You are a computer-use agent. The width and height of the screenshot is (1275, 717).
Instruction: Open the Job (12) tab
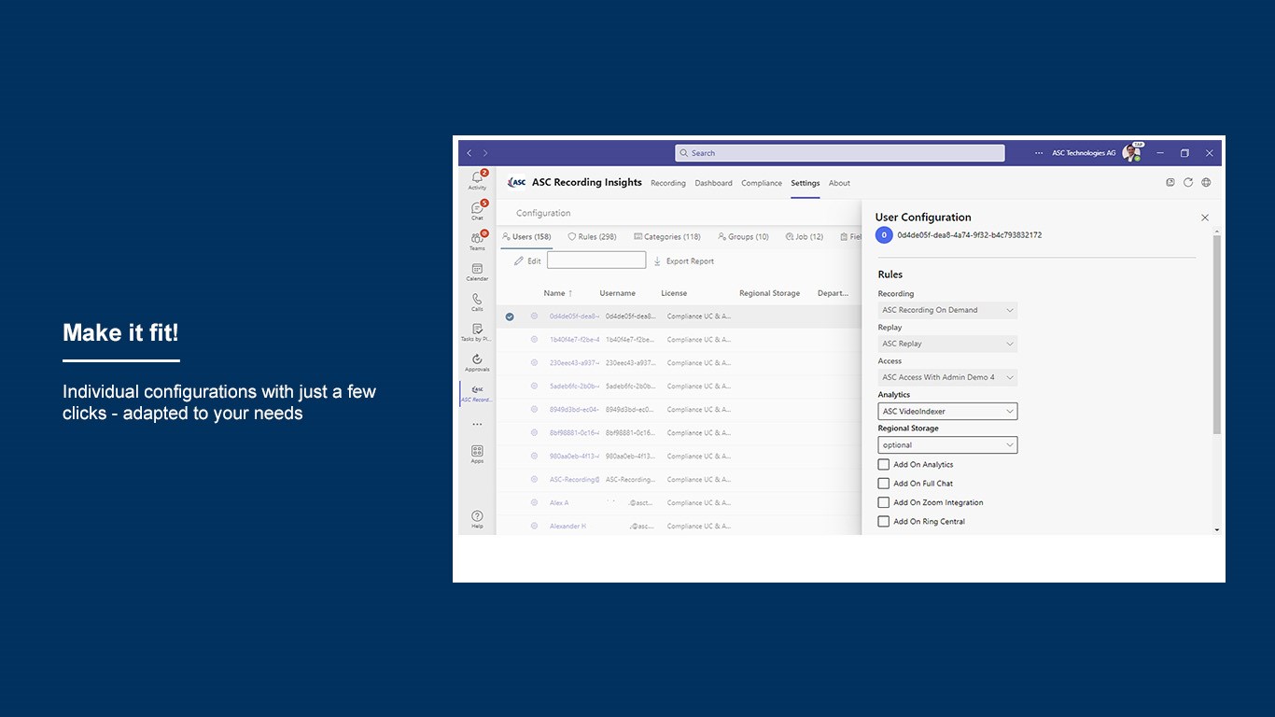(x=805, y=237)
